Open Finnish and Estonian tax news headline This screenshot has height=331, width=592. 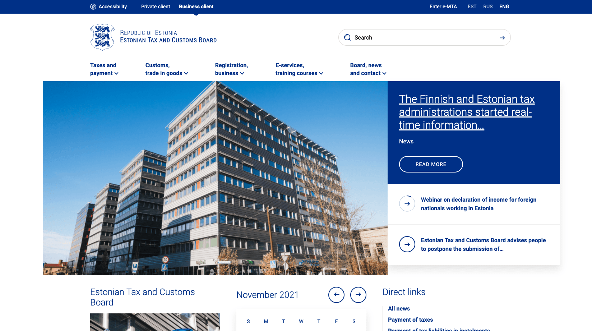pyautogui.click(x=466, y=112)
